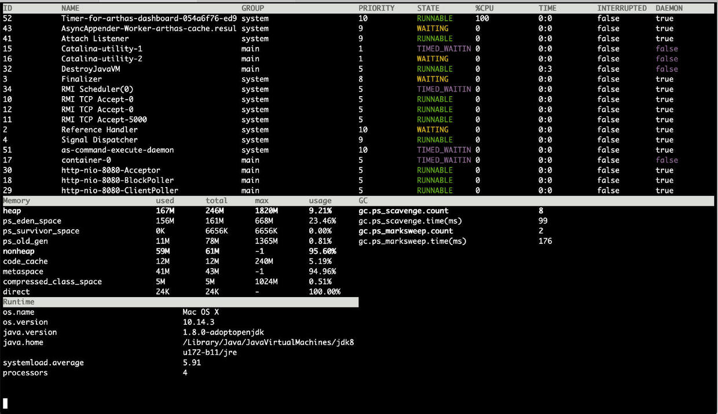Click the java.home label

point(23,342)
